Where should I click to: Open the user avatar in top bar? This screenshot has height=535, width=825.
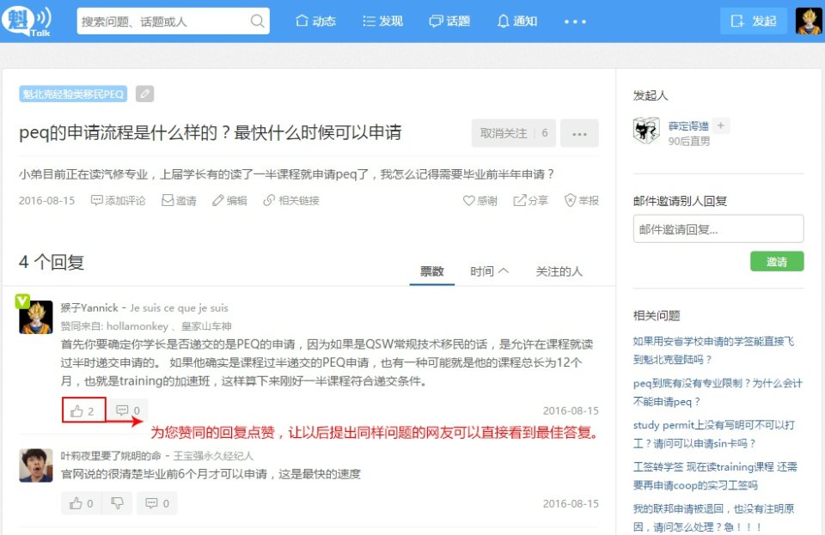808,21
